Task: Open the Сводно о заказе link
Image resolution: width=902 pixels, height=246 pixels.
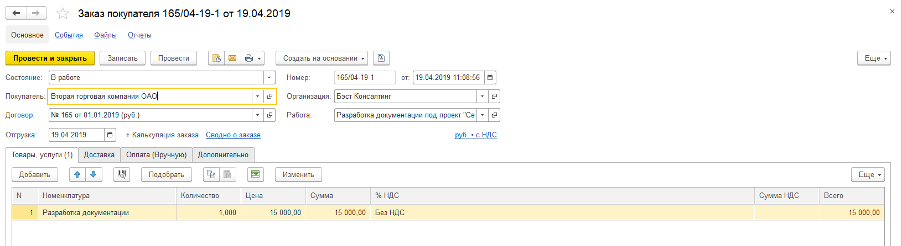Action: coord(233,135)
